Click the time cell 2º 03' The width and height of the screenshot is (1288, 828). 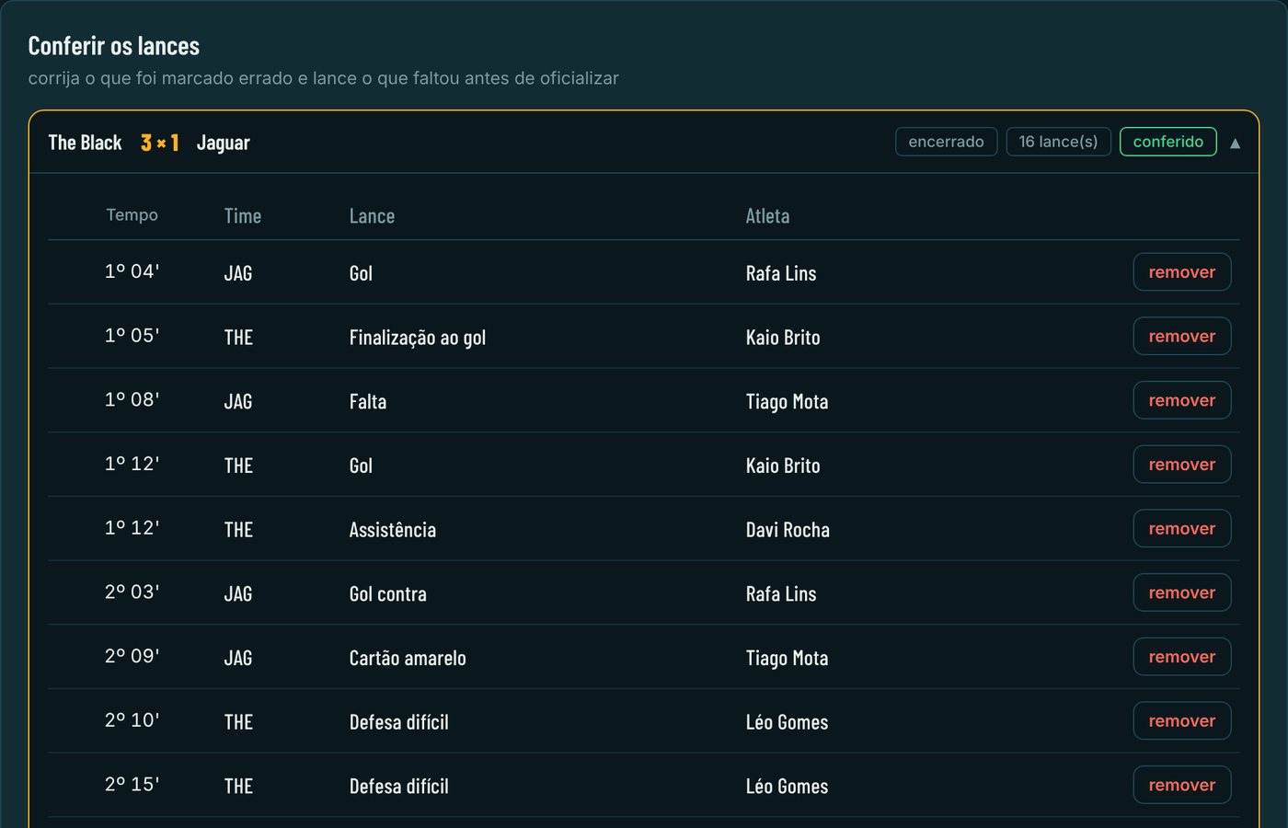(x=132, y=592)
